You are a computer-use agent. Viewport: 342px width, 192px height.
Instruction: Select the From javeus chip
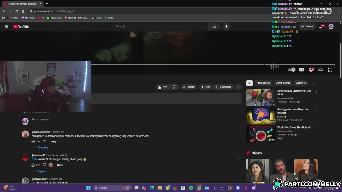263,83
